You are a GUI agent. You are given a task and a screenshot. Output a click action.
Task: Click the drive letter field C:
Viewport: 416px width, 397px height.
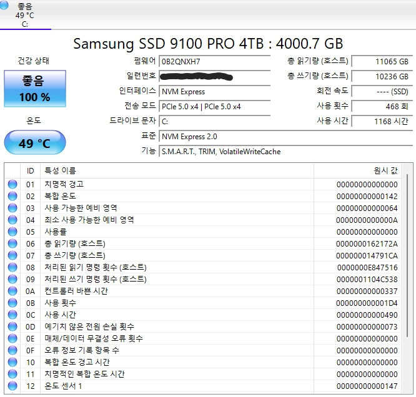coord(214,122)
